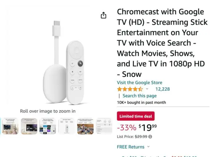The height and width of the screenshot is (157, 217).
Task: Open the 12,228 ratings link
Action: click(162, 89)
